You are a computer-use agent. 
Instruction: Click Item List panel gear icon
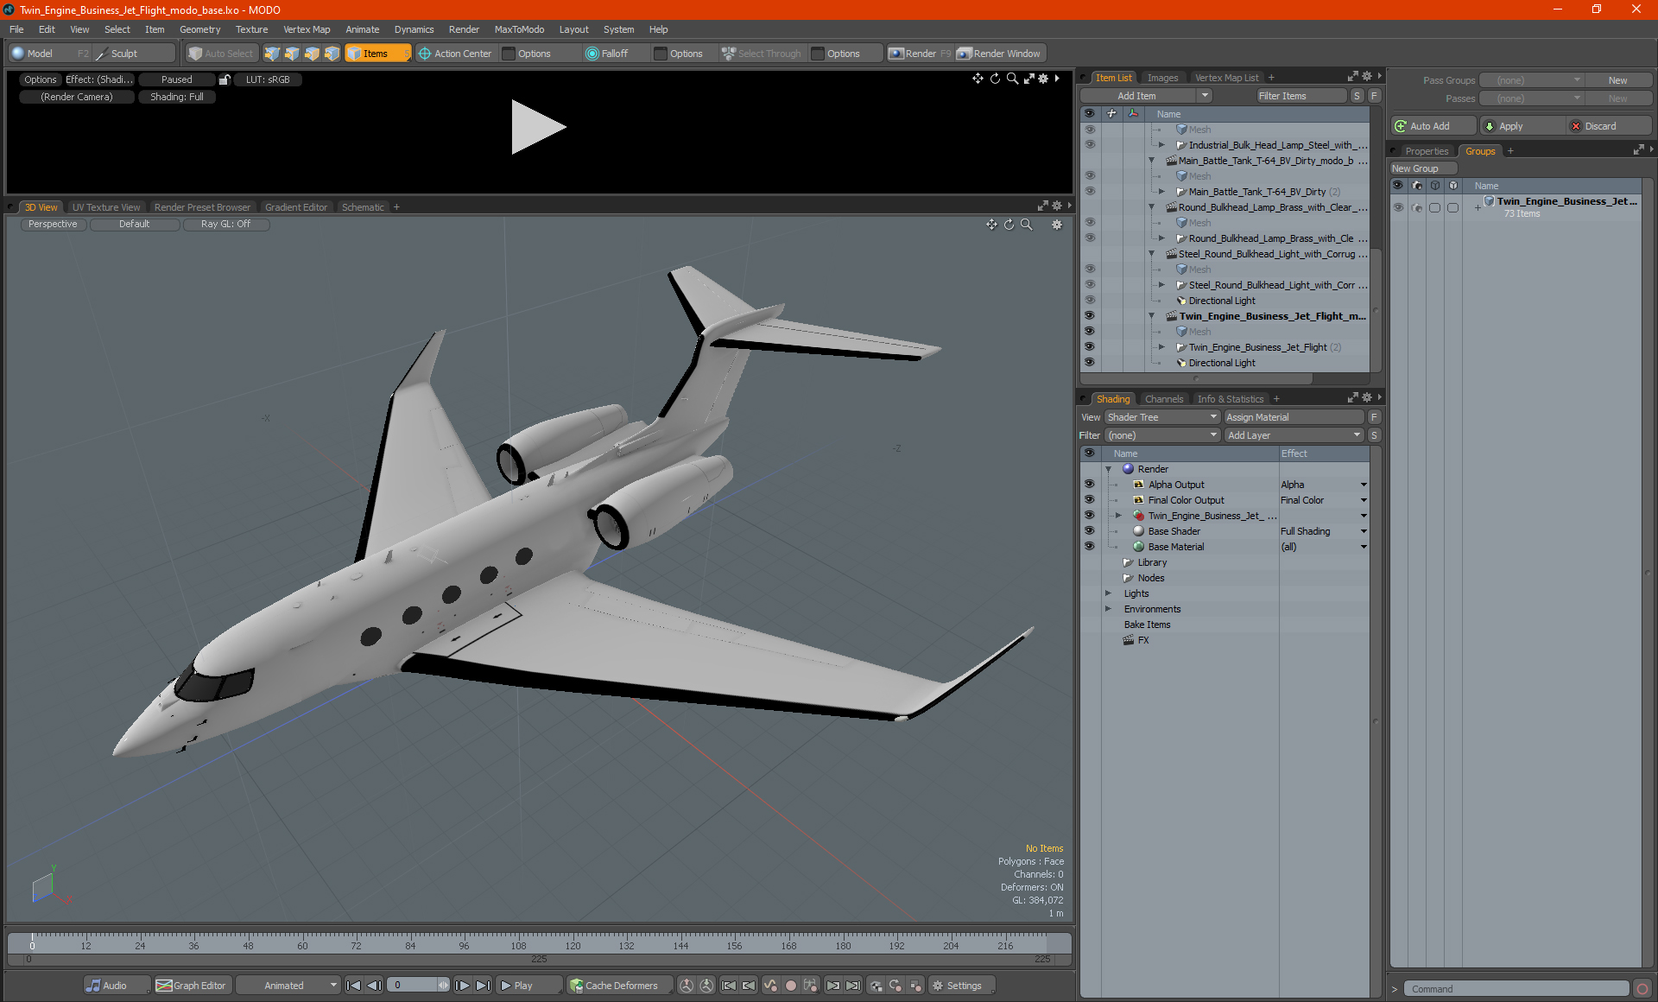(x=1366, y=77)
